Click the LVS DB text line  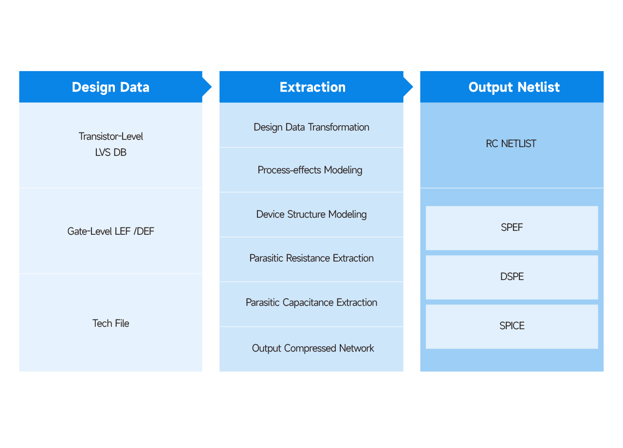click(x=110, y=152)
